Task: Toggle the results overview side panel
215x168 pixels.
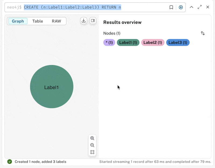Action: tap(93, 21)
